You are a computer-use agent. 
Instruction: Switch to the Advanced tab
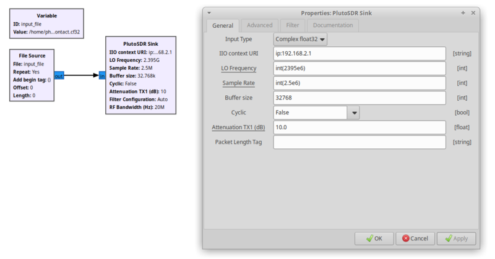click(259, 25)
